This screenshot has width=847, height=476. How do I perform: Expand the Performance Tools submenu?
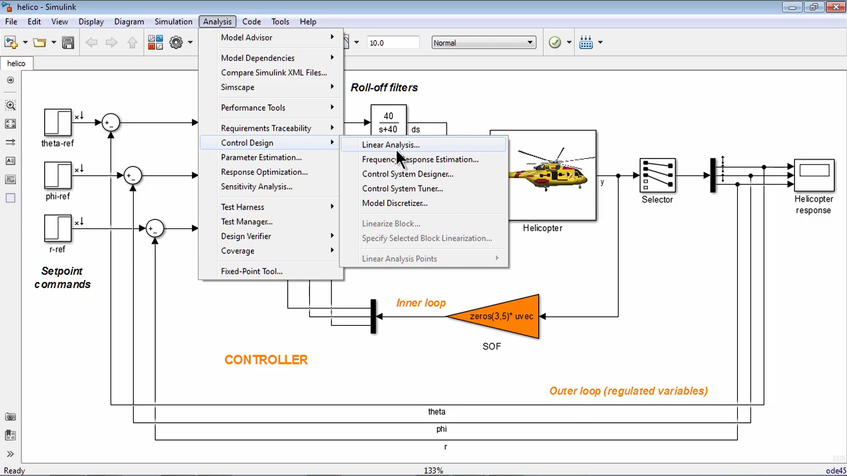click(272, 108)
